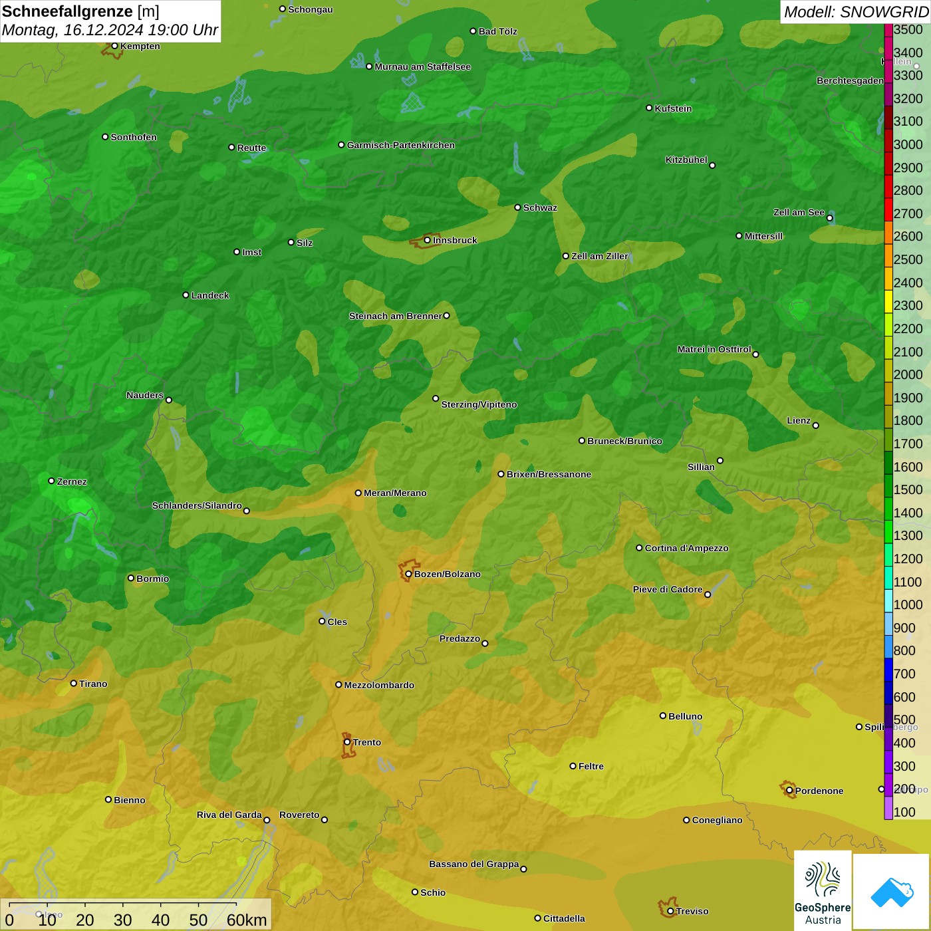931x931 pixels.
Task: Click the Lienz location dot
Action: (816, 426)
